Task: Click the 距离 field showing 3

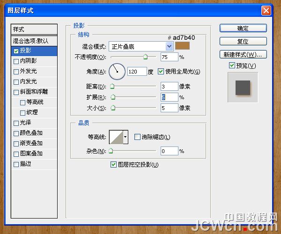Action: click(170, 87)
